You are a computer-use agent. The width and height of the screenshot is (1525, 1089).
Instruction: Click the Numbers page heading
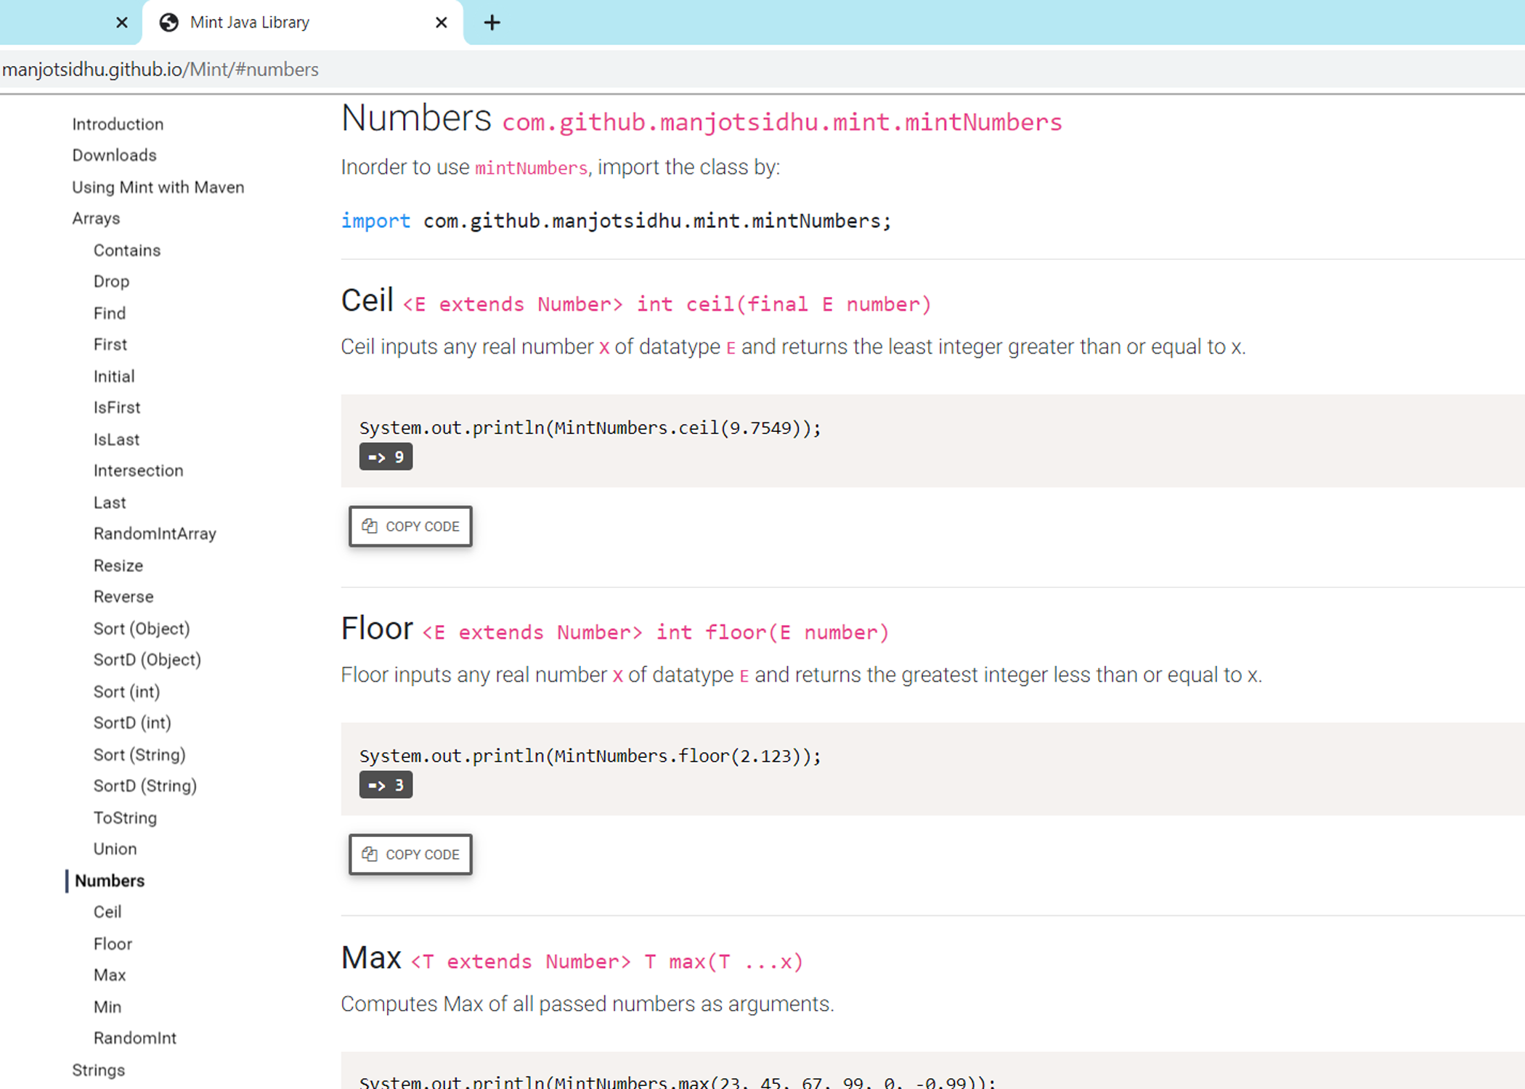click(417, 118)
